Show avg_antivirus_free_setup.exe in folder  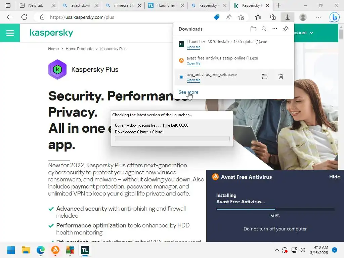coord(265,77)
